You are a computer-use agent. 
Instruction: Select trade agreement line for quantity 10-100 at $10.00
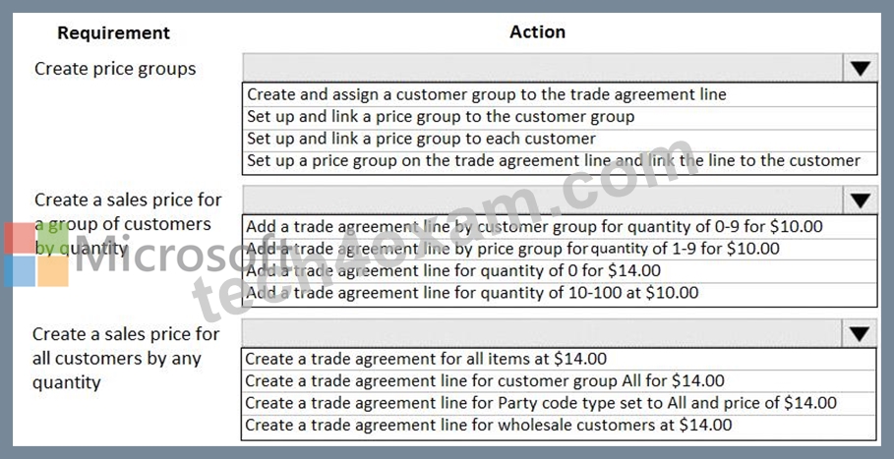[x=560, y=294]
